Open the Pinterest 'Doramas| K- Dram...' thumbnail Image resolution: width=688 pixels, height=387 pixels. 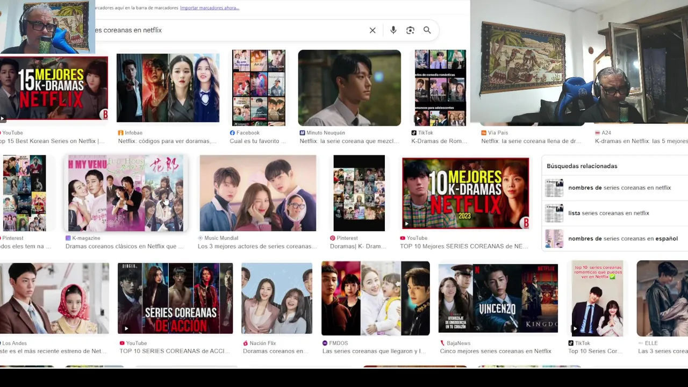coord(359,193)
